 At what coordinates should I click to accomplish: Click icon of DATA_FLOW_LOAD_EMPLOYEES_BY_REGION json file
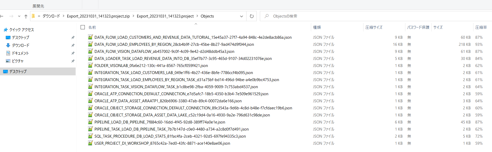[90, 44]
